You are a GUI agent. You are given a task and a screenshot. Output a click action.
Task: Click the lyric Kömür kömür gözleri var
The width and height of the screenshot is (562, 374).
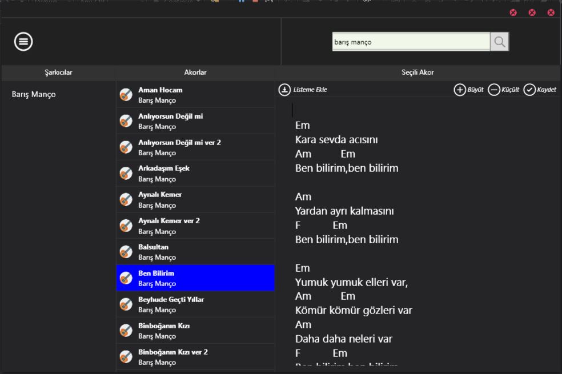(354, 310)
